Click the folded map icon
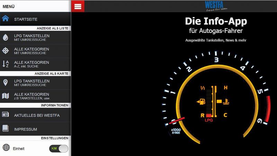 click(6, 96)
